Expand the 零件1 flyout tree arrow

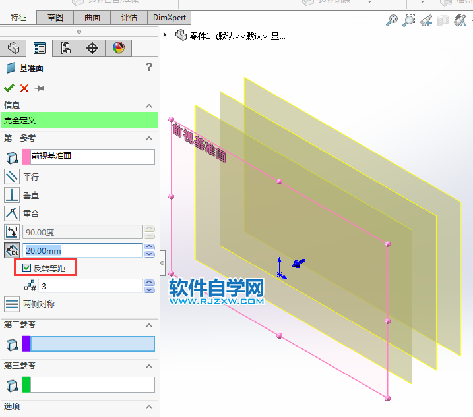click(165, 35)
